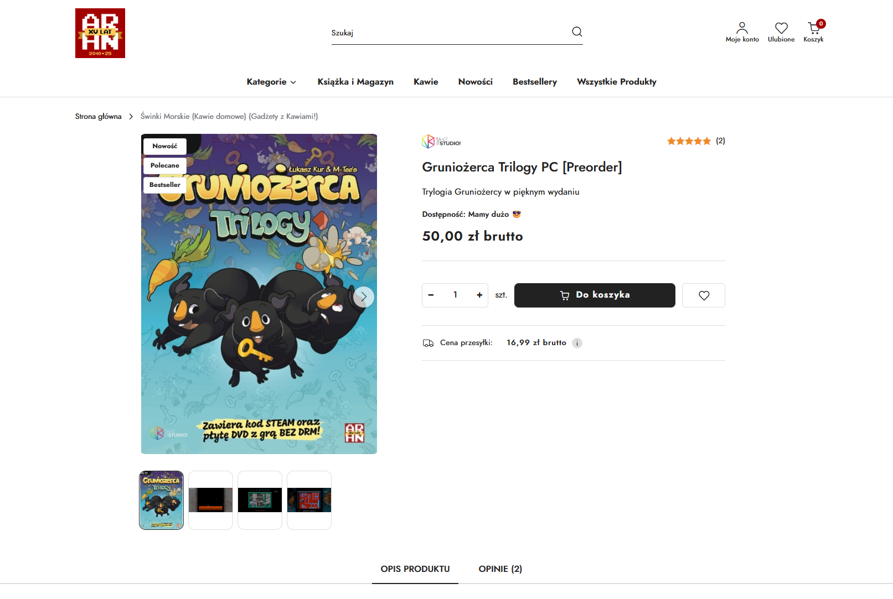The width and height of the screenshot is (893, 599).
Task: Decrease quantity with minus button
Action: [431, 295]
